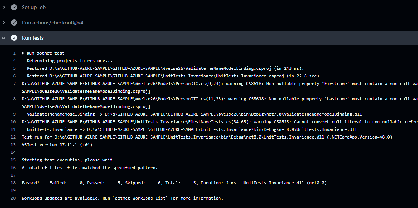
Task: Click the Set up job success checkmark icon
Action: pos(14,8)
